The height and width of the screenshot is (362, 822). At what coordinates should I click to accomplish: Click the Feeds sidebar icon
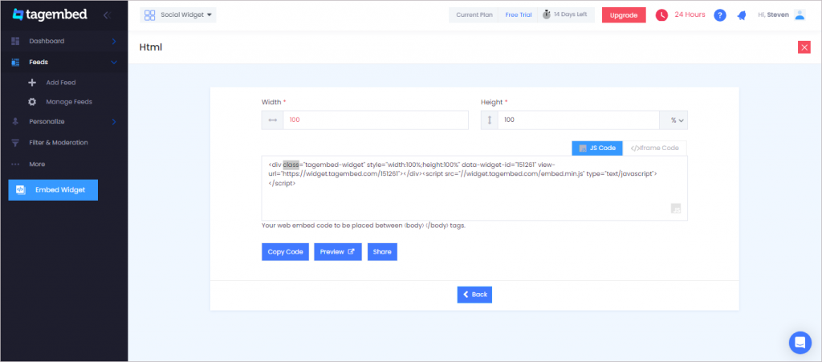[x=15, y=62]
